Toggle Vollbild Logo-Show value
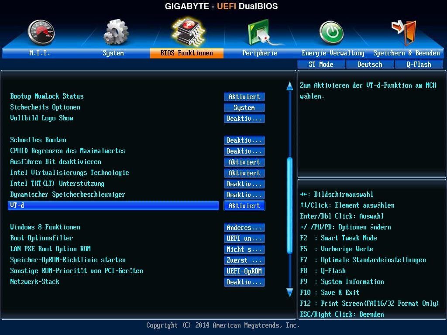This screenshot has width=447, height=335. click(x=244, y=118)
